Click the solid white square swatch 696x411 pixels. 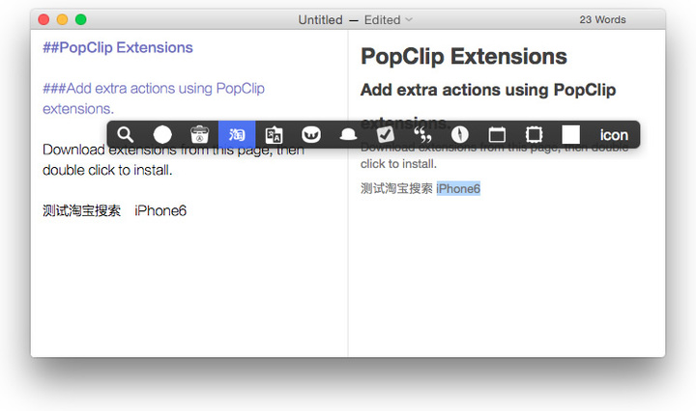point(571,135)
